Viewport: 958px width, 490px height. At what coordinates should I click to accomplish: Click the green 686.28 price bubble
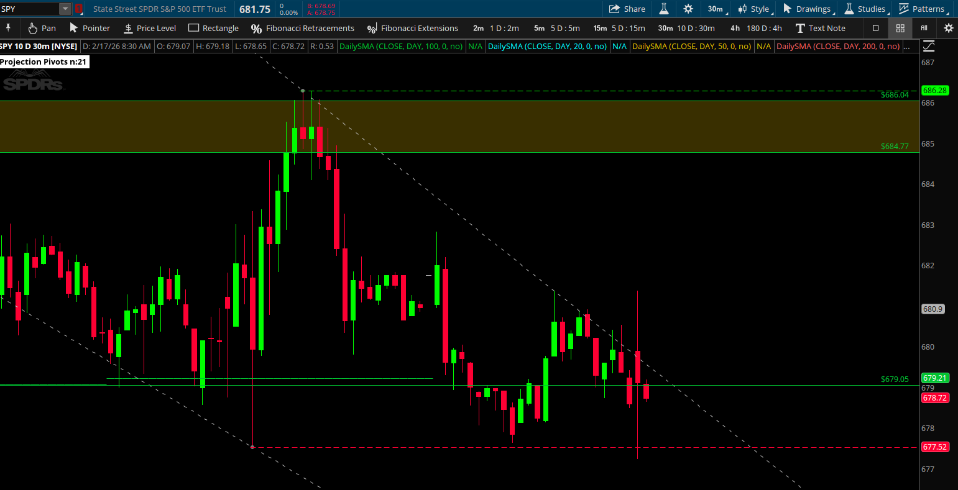click(x=935, y=91)
